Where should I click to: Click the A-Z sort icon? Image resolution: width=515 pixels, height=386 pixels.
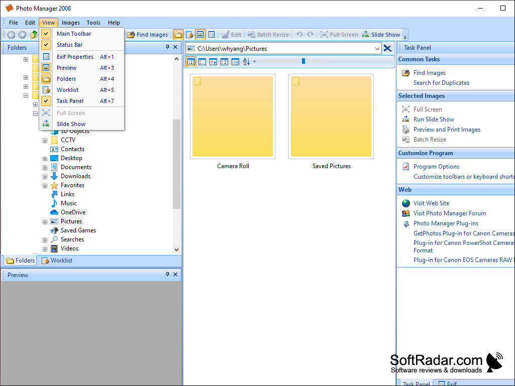(x=246, y=61)
